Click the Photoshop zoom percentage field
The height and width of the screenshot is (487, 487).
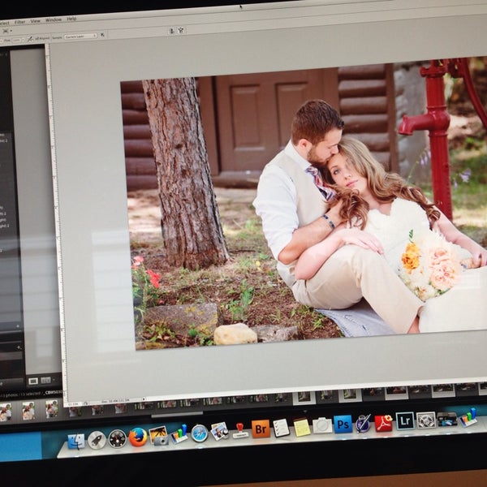tap(73, 404)
